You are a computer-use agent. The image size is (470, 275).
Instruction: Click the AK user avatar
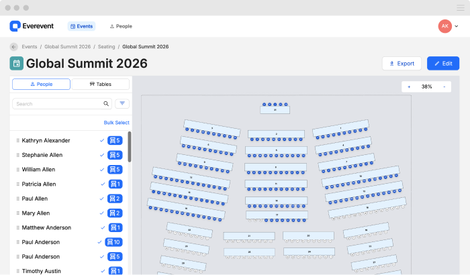pyautogui.click(x=444, y=26)
